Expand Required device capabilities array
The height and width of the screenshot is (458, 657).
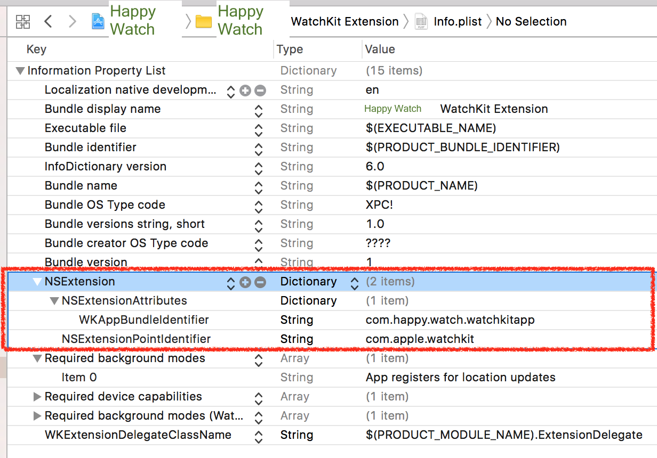click(x=37, y=397)
